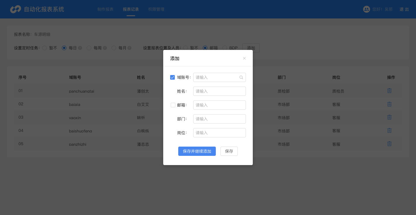Viewport: 416px width, 215px height.
Task: Click the 质检员 position cell
Action: click(338, 91)
